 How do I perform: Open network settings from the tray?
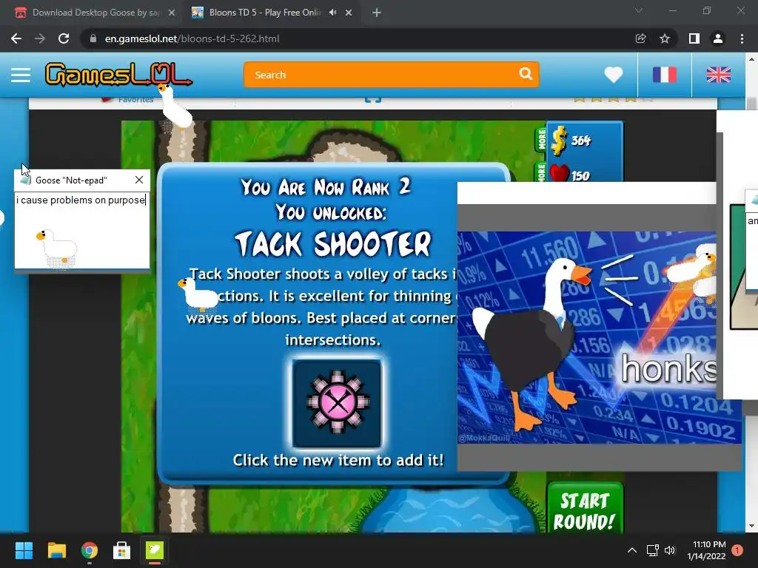tap(653, 550)
